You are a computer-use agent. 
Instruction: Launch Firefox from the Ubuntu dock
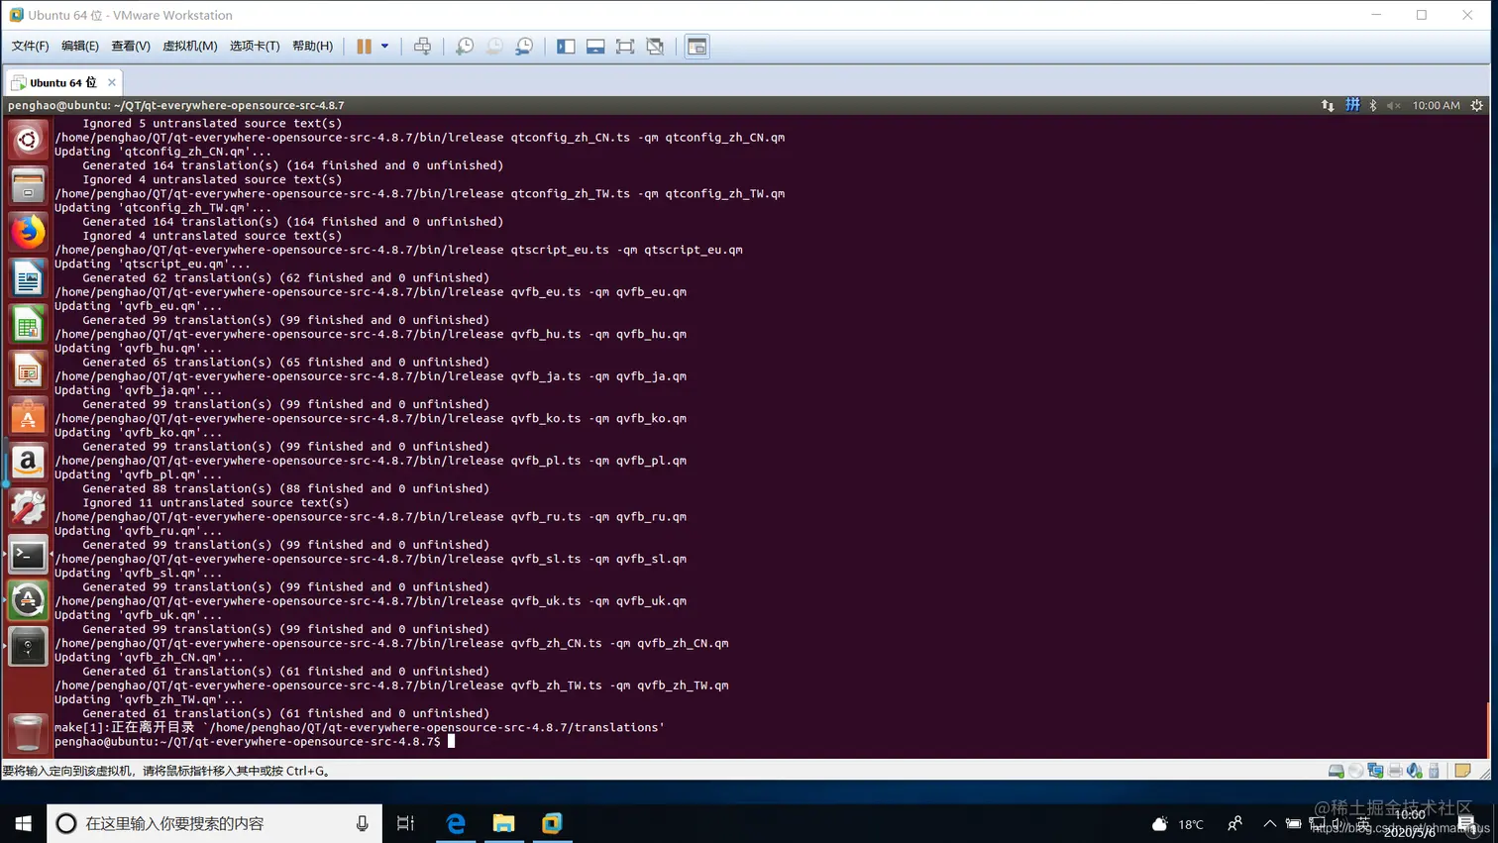(28, 233)
